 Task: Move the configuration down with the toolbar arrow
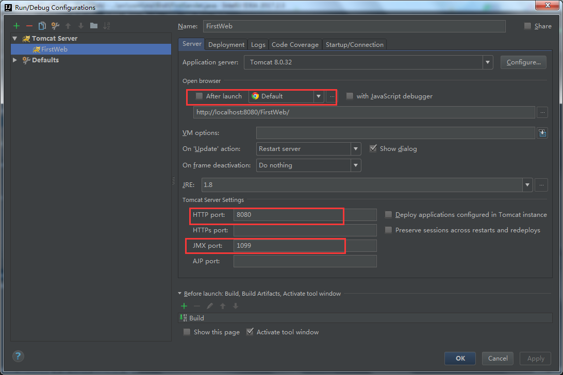click(x=81, y=26)
